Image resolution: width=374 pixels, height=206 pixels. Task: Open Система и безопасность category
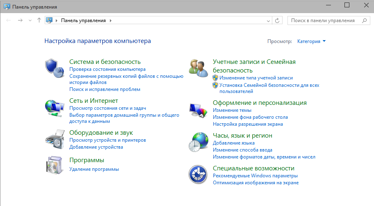[x=105, y=62]
